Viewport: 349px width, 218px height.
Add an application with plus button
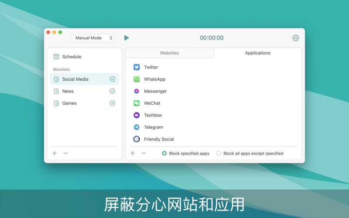(x=133, y=153)
